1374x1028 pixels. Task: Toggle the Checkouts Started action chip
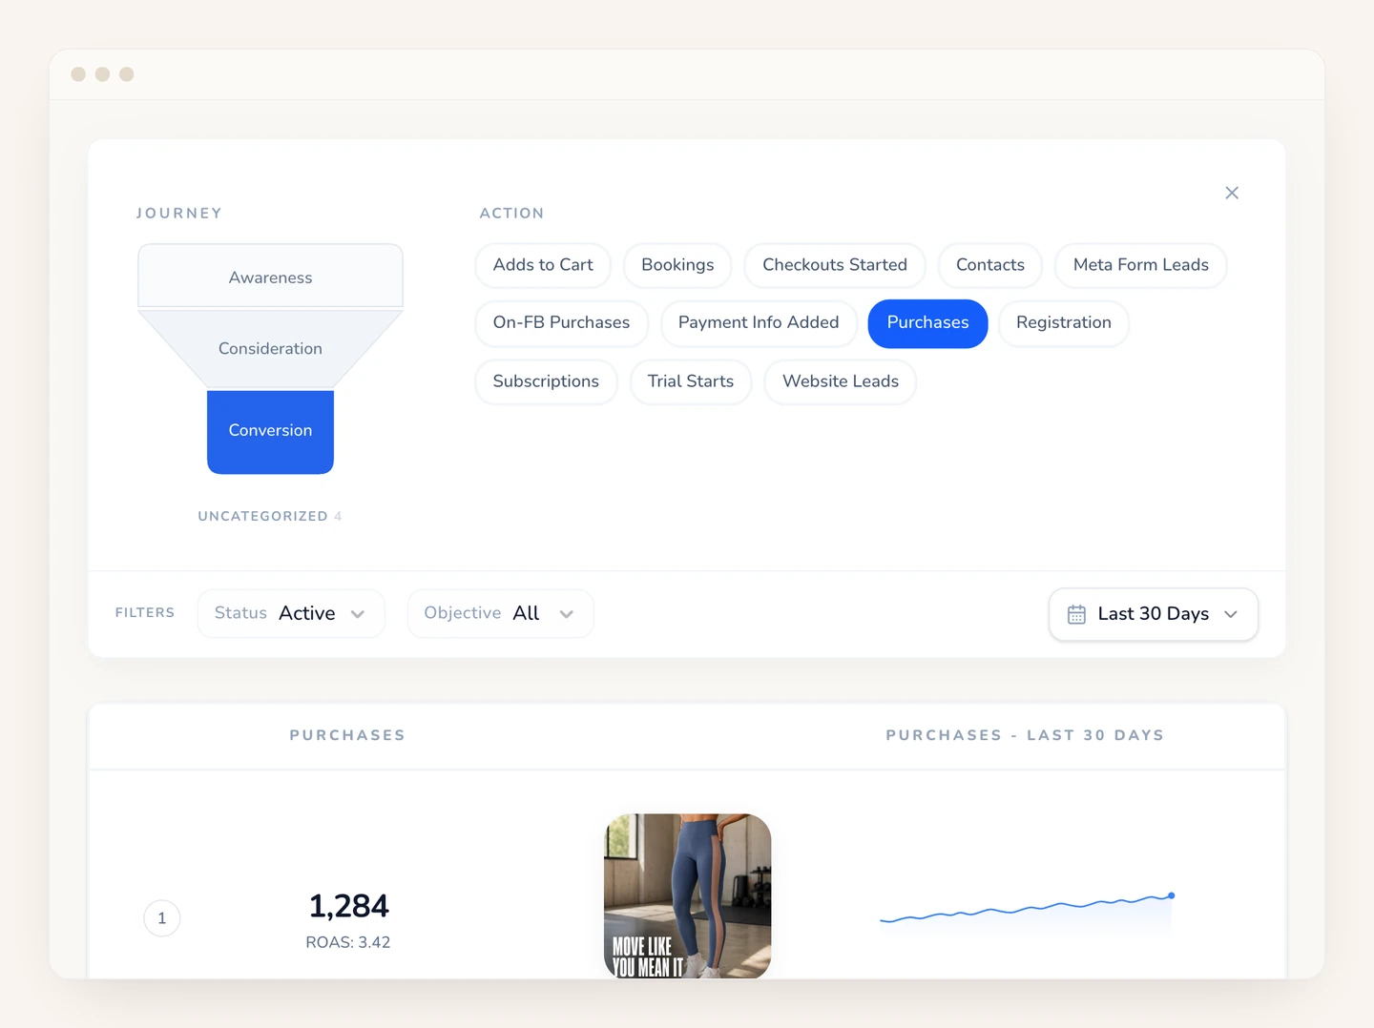point(835,265)
